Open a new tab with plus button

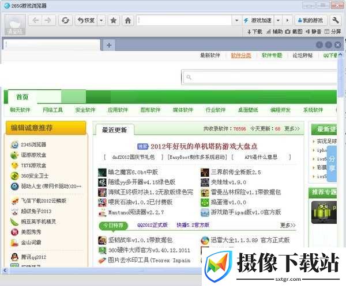[x=109, y=45]
